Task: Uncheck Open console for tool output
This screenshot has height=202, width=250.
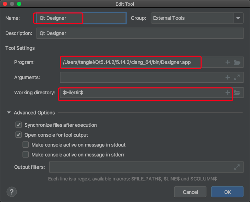Action: coord(18,135)
